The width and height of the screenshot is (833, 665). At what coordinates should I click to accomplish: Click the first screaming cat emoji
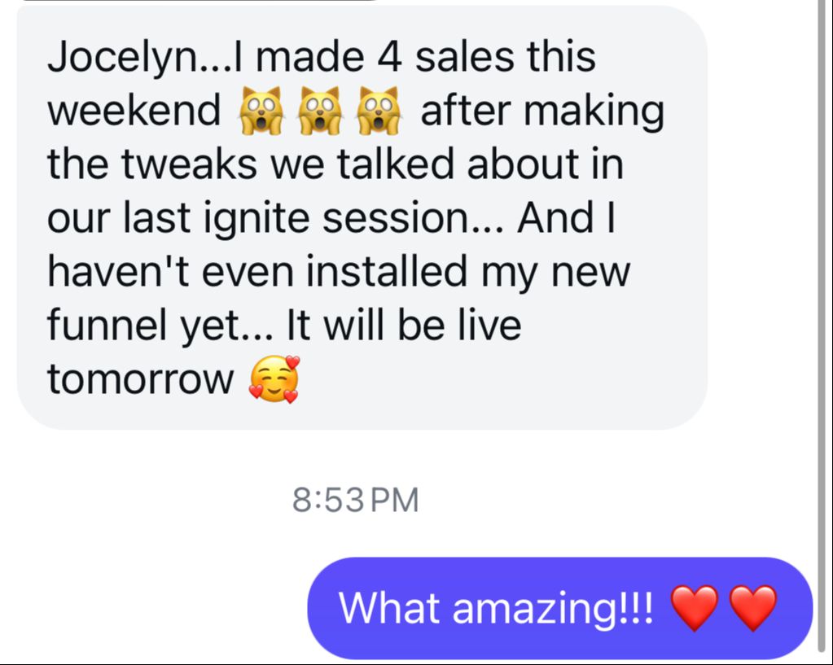(x=261, y=111)
